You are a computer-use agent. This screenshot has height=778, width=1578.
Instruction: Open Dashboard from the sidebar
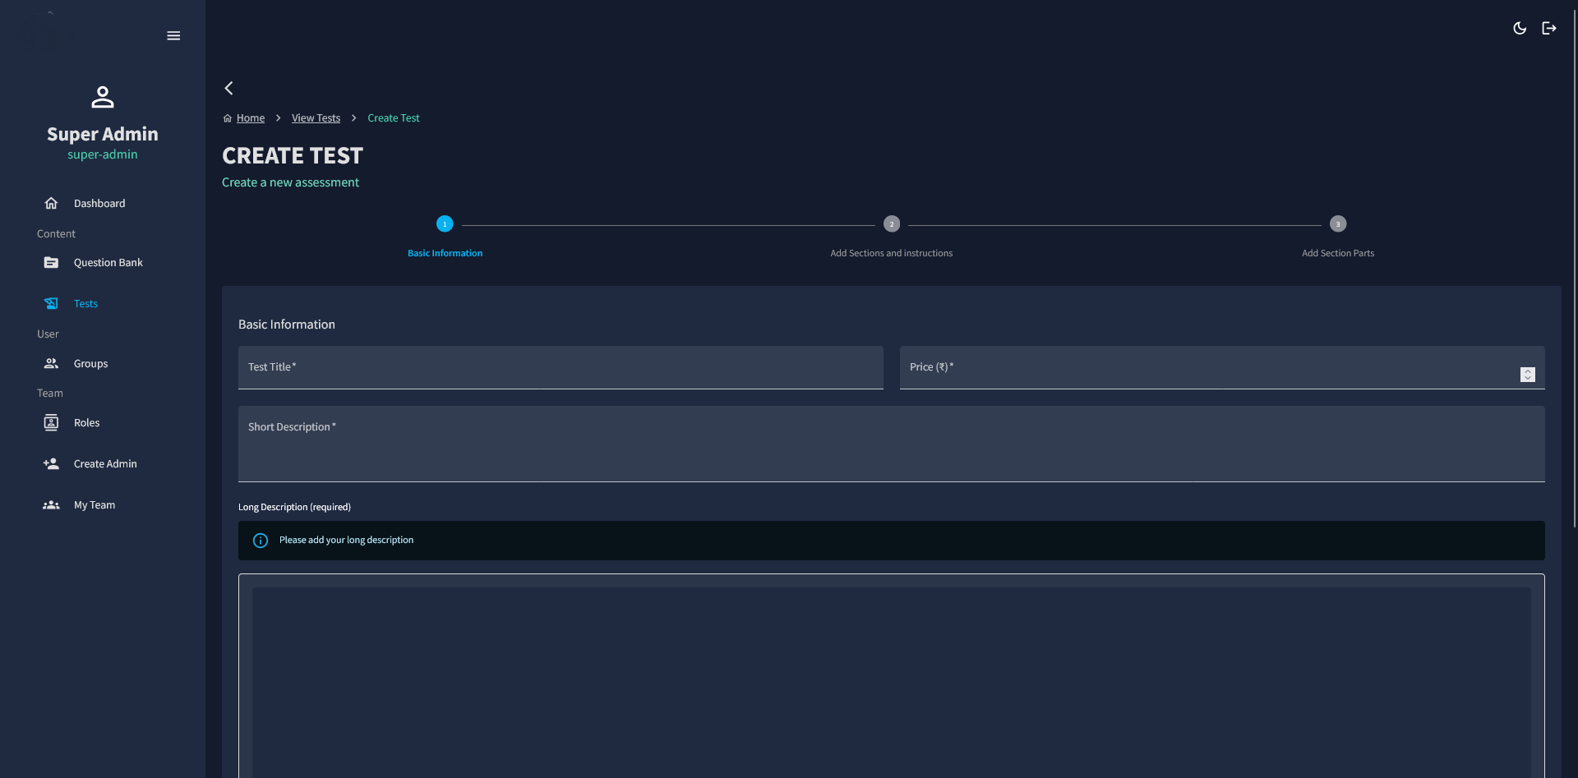point(99,203)
